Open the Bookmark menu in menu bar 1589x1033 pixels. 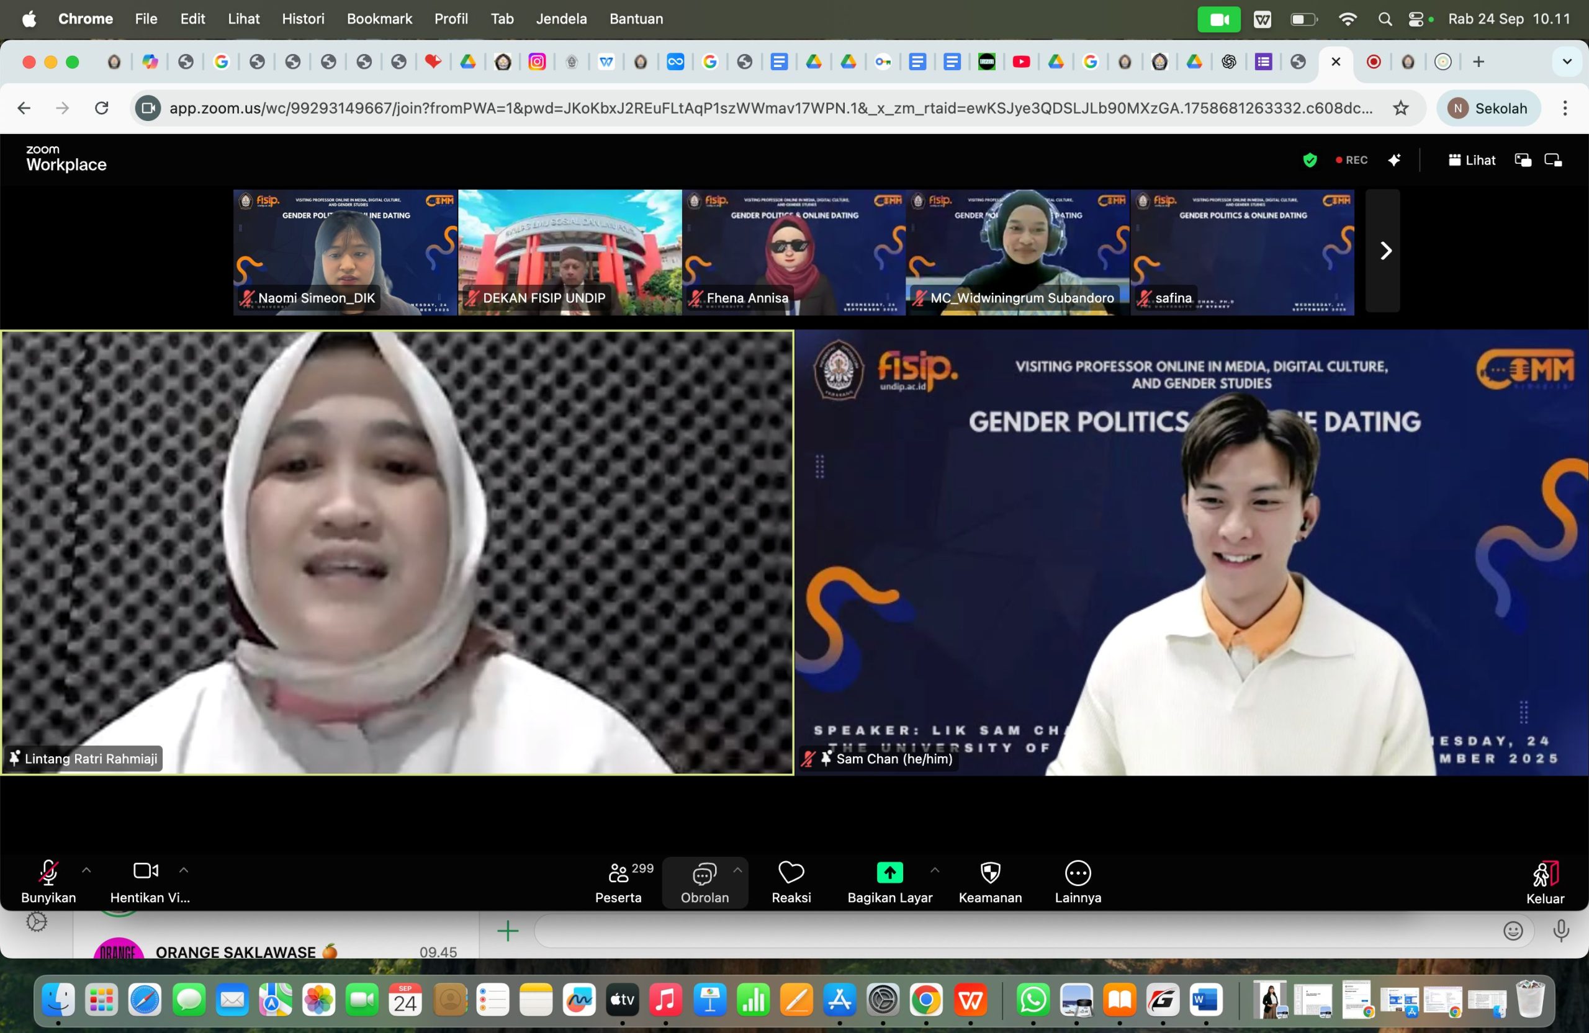coord(379,19)
